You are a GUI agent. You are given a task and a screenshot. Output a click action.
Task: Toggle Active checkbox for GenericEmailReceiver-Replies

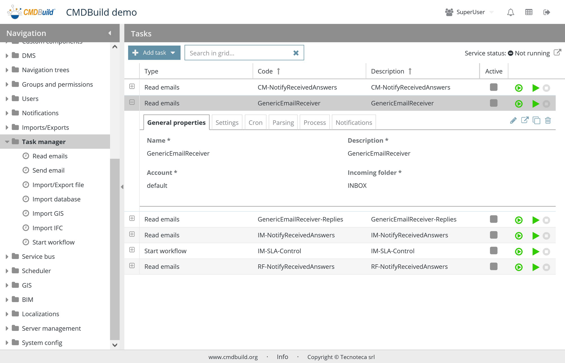coord(493,219)
